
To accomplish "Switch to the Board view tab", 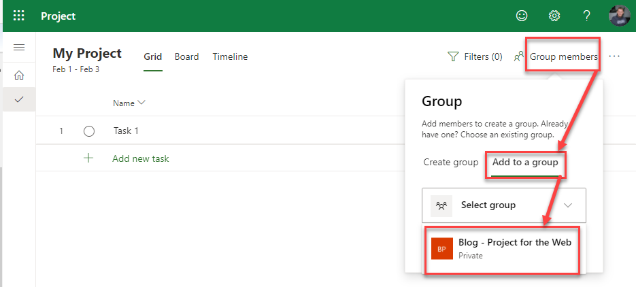I will [186, 57].
